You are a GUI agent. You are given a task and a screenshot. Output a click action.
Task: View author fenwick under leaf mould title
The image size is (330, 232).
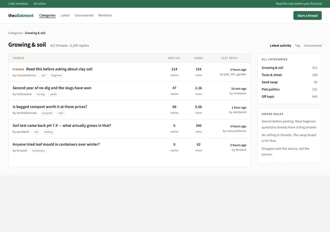[x=22, y=150]
